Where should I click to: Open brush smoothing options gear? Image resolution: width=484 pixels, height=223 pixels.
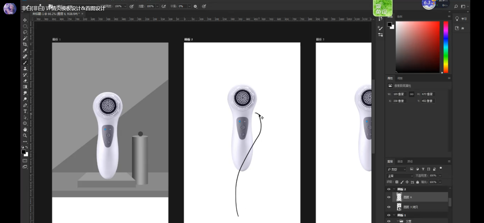pos(195,6)
